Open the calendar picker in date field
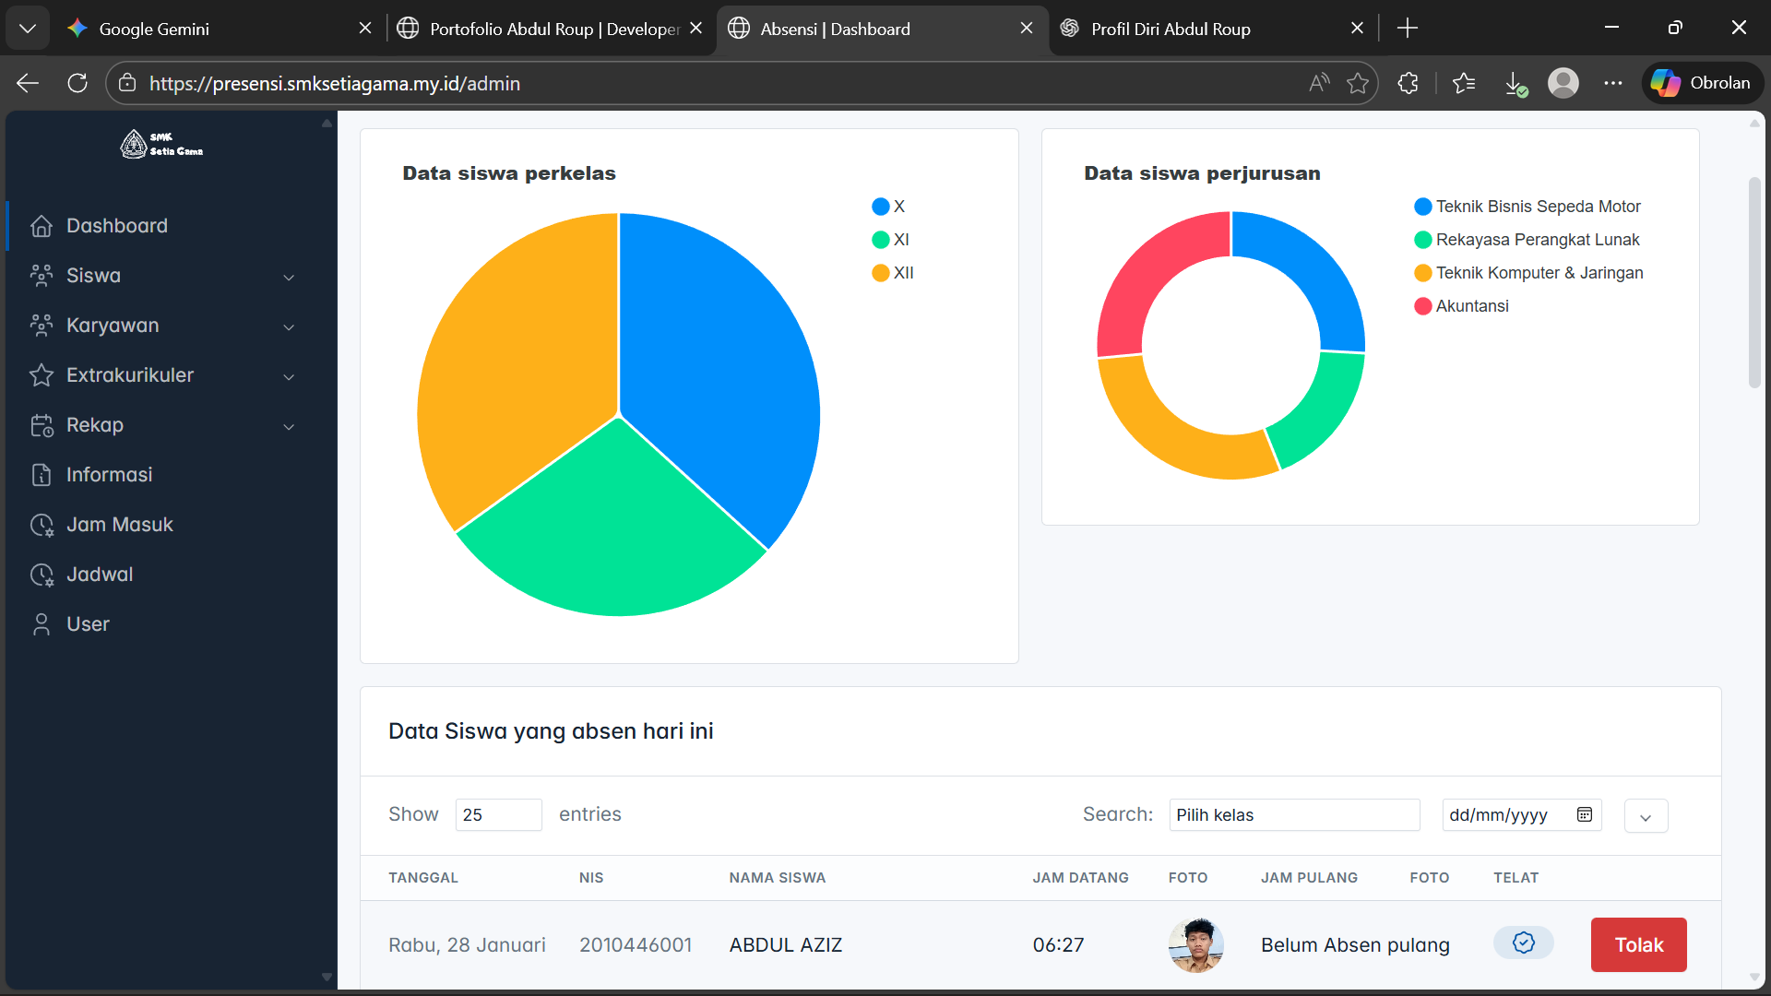1771x996 pixels. (x=1585, y=814)
